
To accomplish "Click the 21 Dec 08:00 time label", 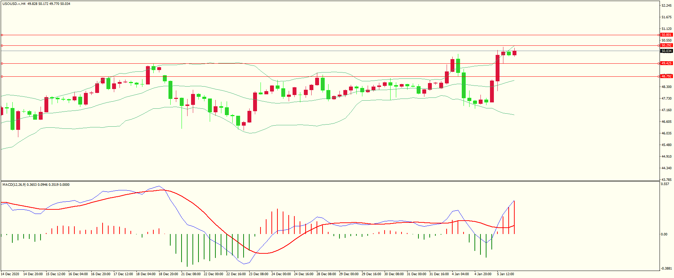I will [x=191, y=274].
